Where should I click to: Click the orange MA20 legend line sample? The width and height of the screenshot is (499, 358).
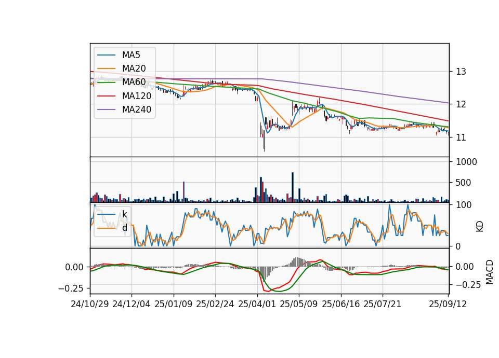(106, 68)
